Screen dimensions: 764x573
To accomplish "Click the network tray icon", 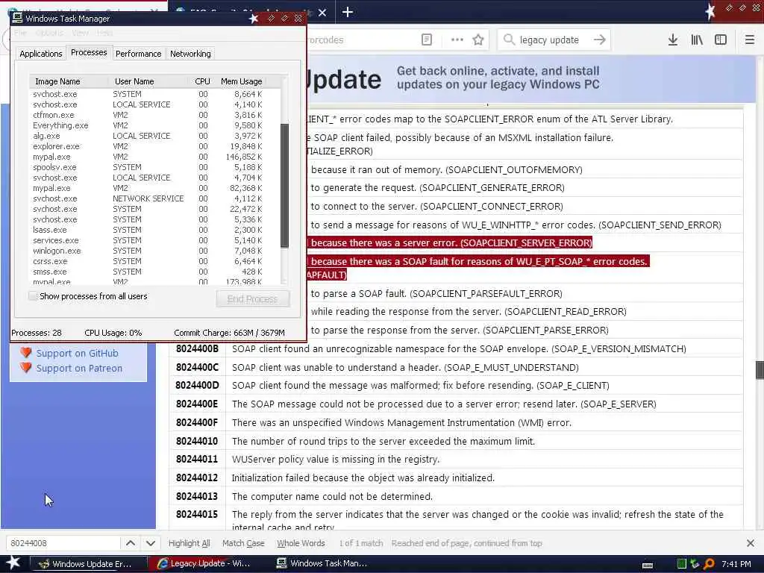I will [x=695, y=564].
